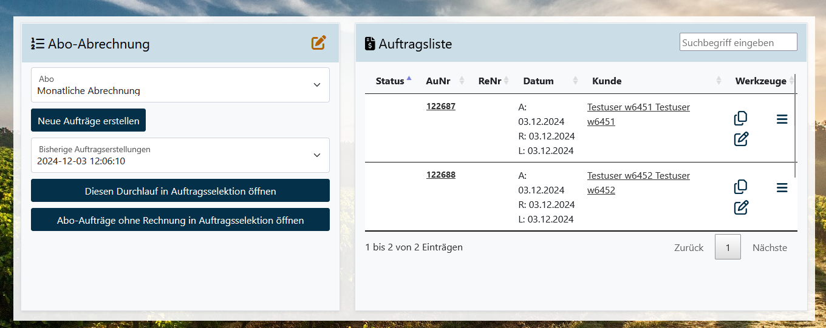Open order number 122687 link

pos(440,106)
